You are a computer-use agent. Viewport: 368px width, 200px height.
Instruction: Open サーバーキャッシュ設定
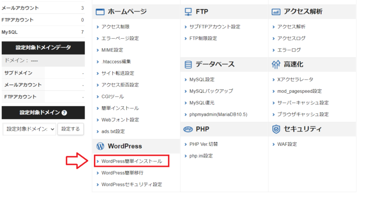click(x=303, y=103)
